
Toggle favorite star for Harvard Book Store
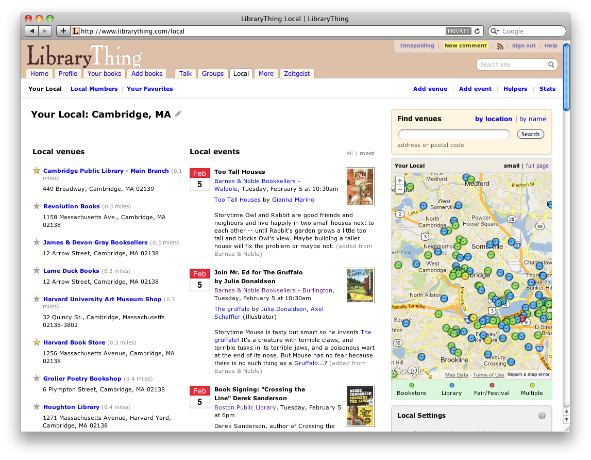[x=37, y=342]
